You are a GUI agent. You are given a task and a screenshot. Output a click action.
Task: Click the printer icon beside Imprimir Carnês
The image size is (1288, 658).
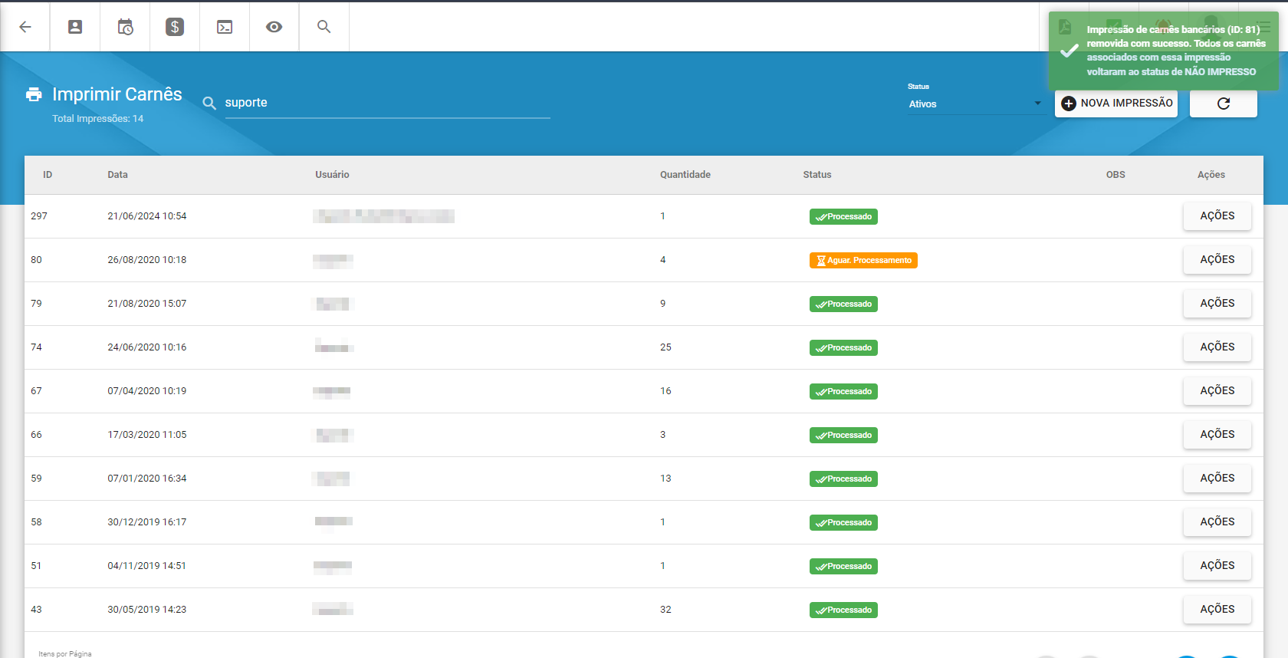[x=34, y=94]
